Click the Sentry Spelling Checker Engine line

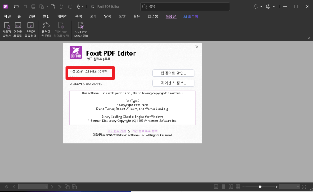(x=132, y=117)
